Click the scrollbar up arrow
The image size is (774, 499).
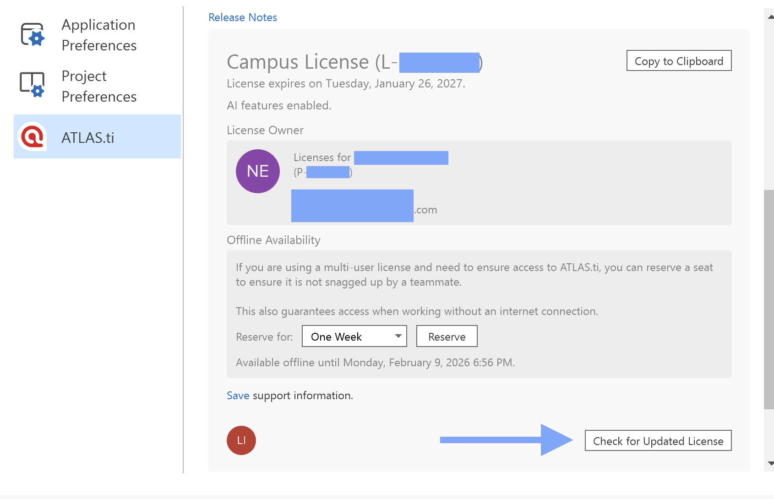pos(770,16)
